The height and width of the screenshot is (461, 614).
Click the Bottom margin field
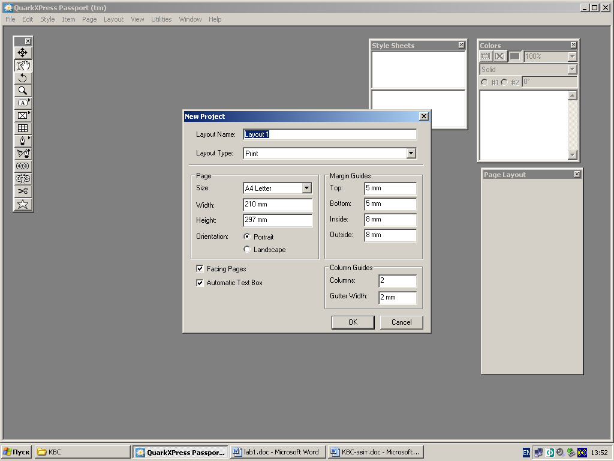(x=390, y=204)
